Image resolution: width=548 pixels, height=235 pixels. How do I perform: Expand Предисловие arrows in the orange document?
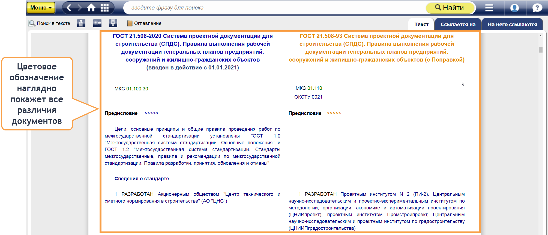point(334,113)
